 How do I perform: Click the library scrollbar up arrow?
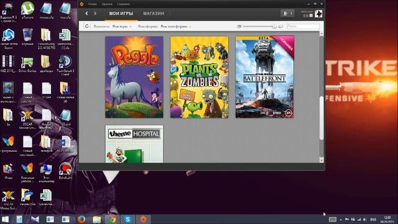pos(322,34)
